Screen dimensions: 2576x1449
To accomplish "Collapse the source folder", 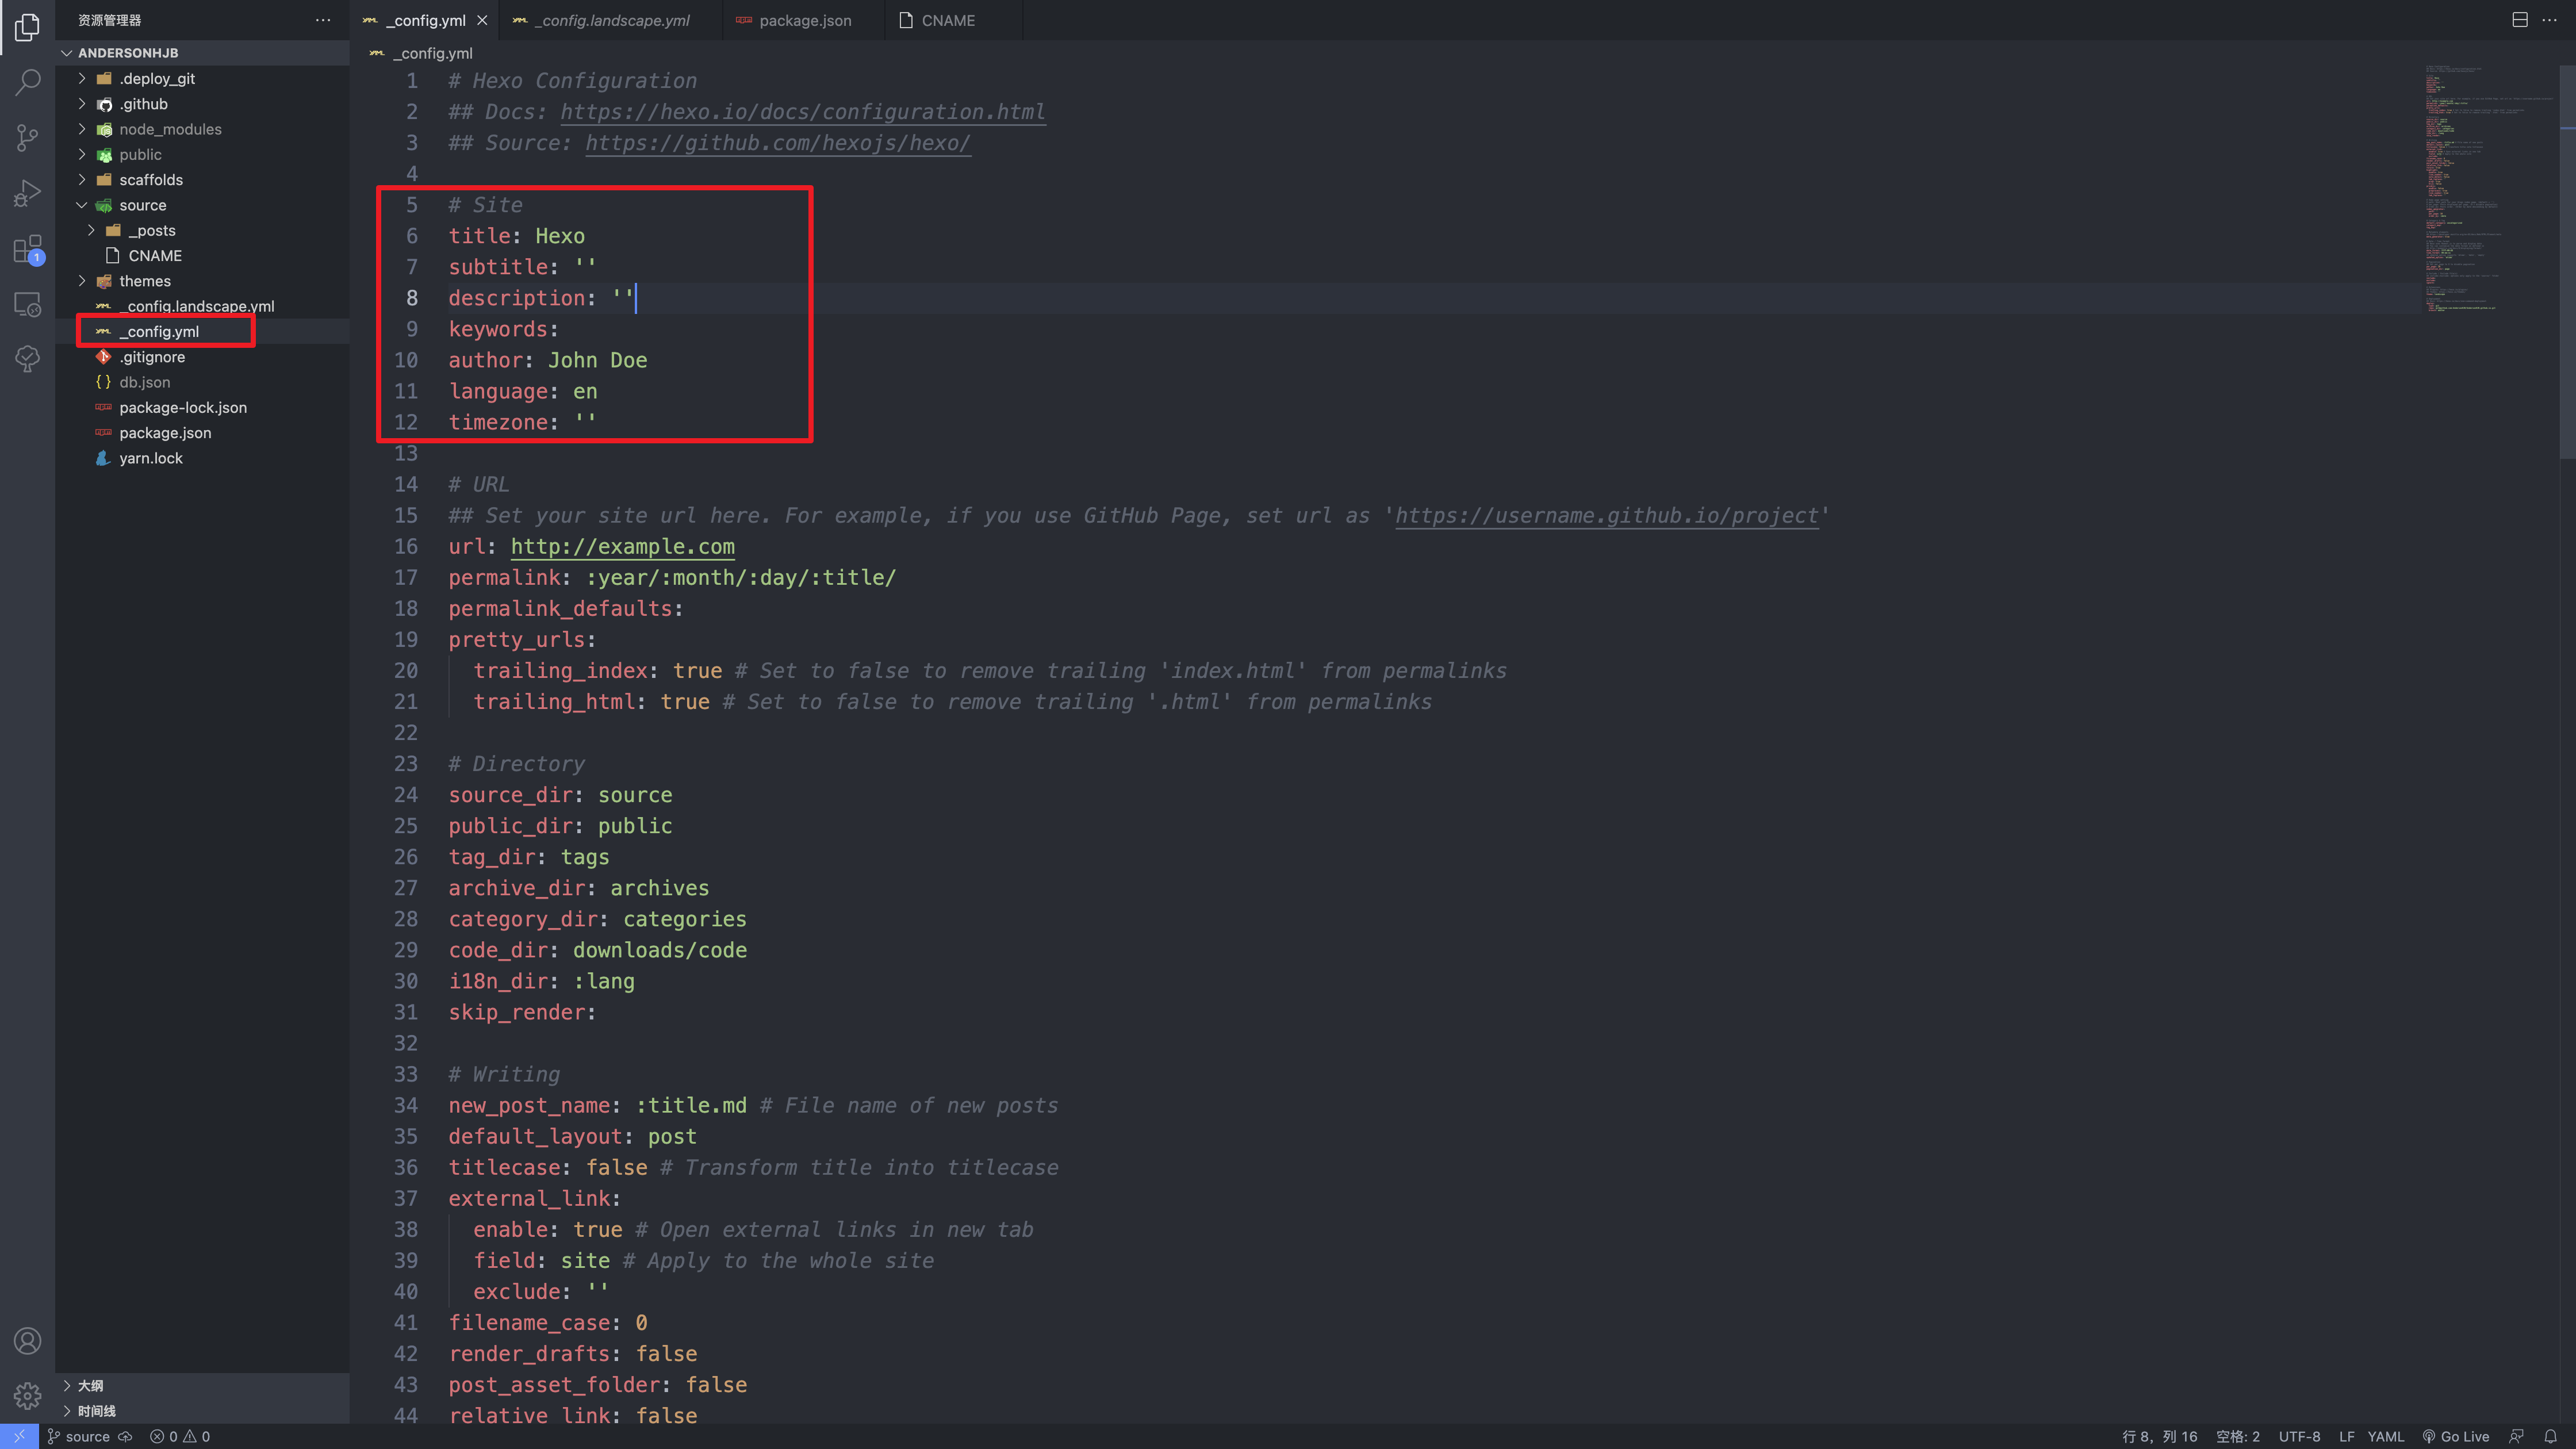I will pyautogui.click(x=203, y=205).
